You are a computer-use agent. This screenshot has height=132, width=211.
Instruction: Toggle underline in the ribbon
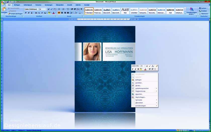tap(32, 13)
